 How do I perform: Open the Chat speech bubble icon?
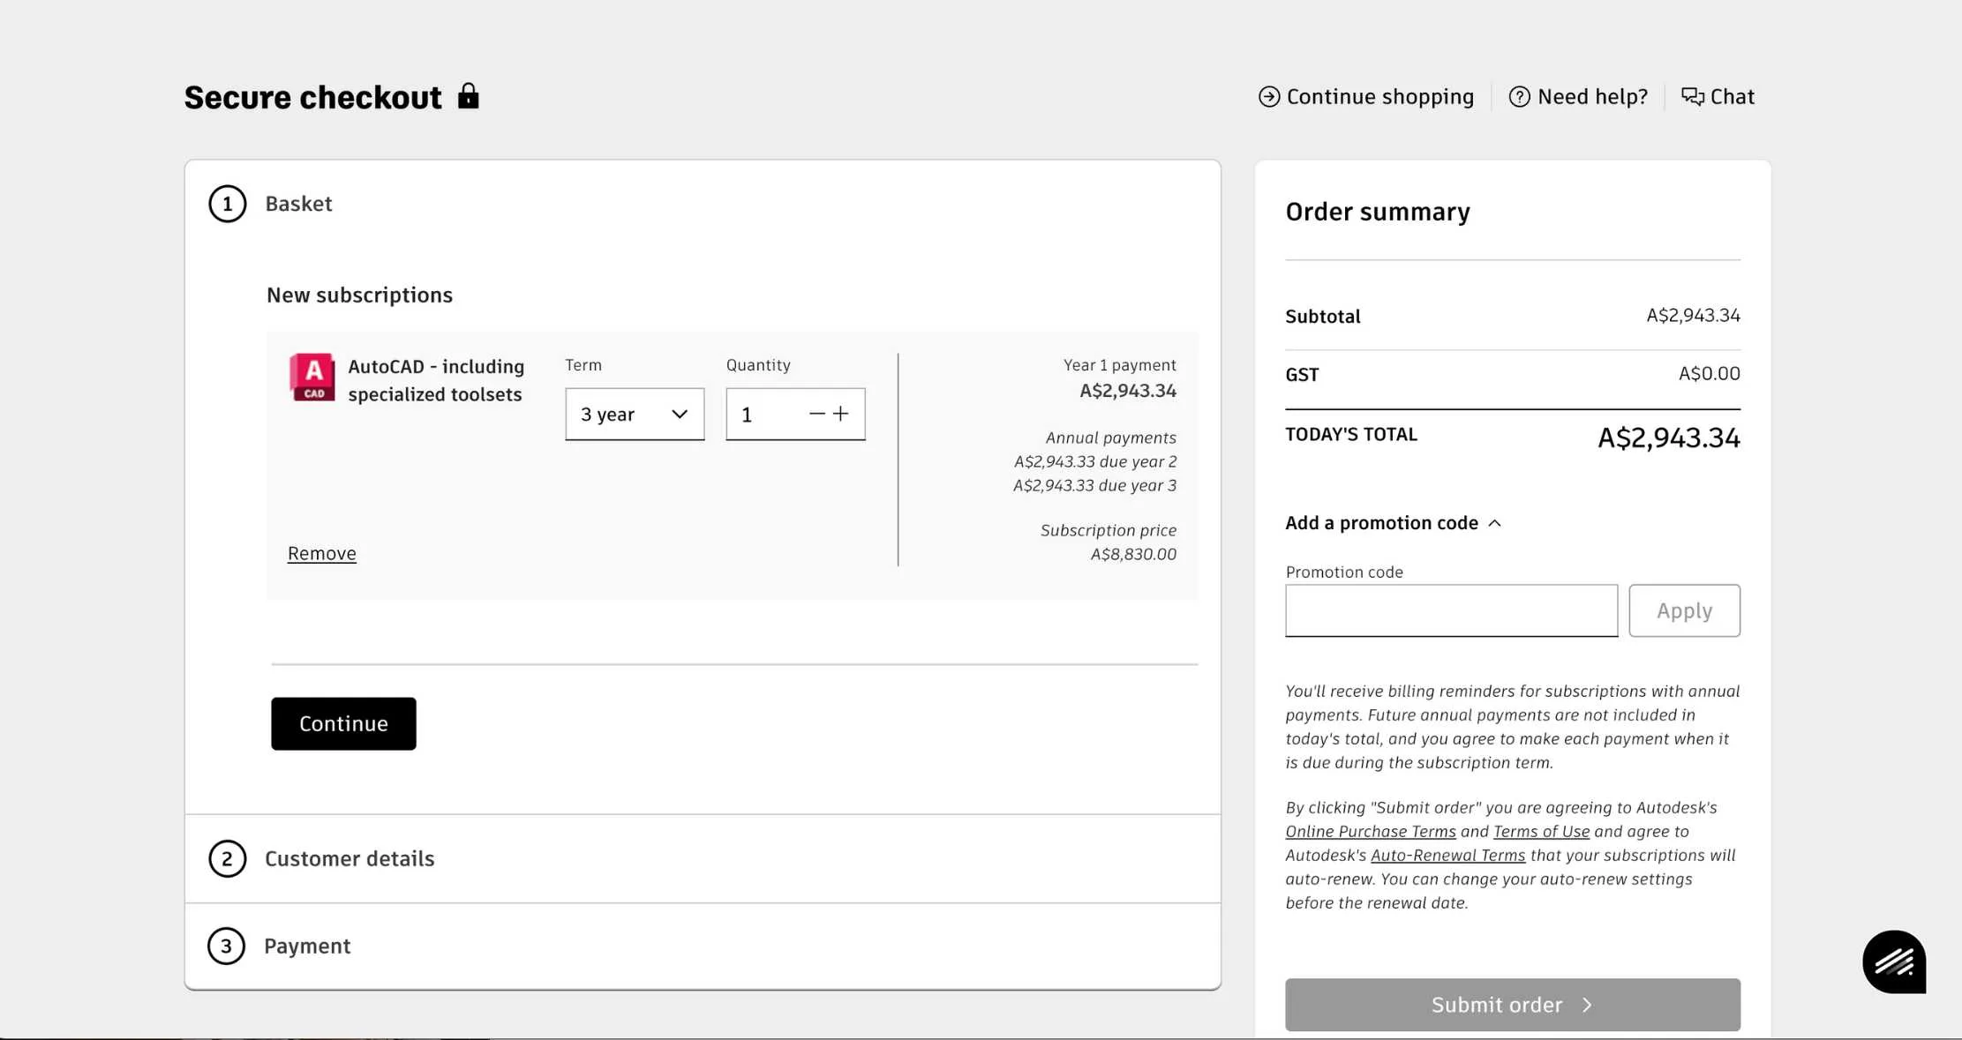pyautogui.click(x=1693, y=95)
